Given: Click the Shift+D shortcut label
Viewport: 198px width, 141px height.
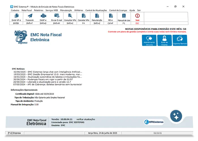Looking at the screenshot, I should (43, 23).
